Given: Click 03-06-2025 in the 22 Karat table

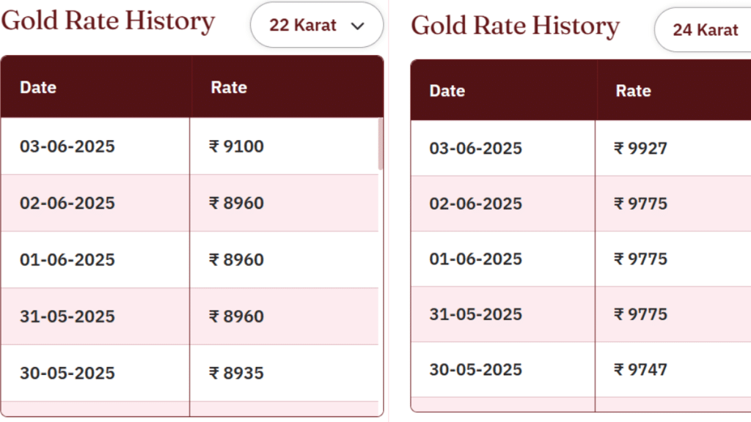Looking at the screenshot, I should 67,147.
